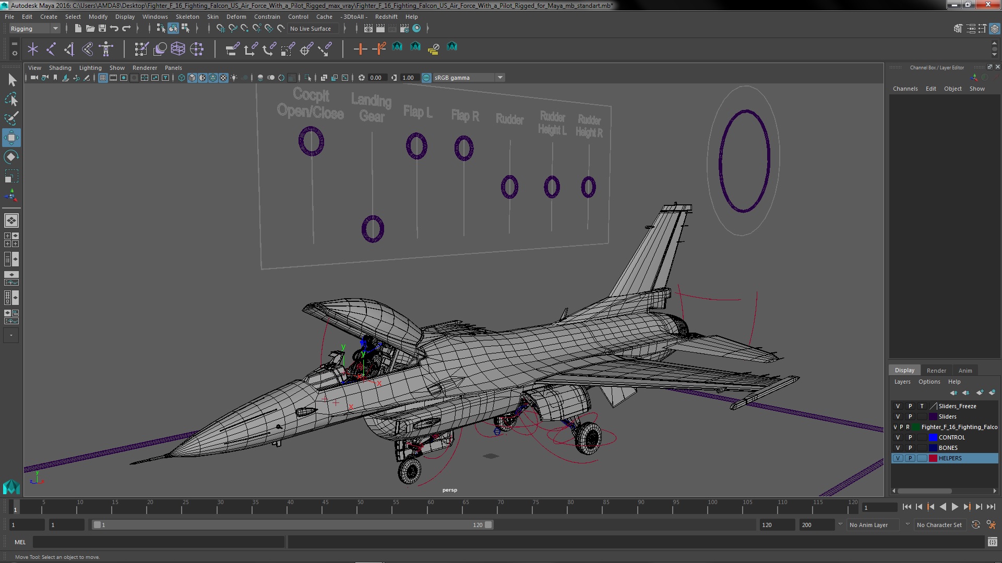Viewport: 1002px width, 563px height.
Task: Click the Create Locator shelf icon
Action: click(33, 49)
